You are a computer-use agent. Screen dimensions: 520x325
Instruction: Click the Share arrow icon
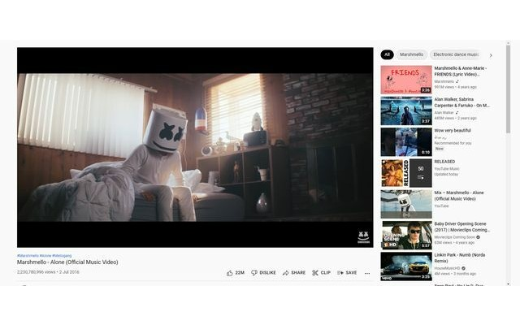pyautogui.click(x=286, y=273)
